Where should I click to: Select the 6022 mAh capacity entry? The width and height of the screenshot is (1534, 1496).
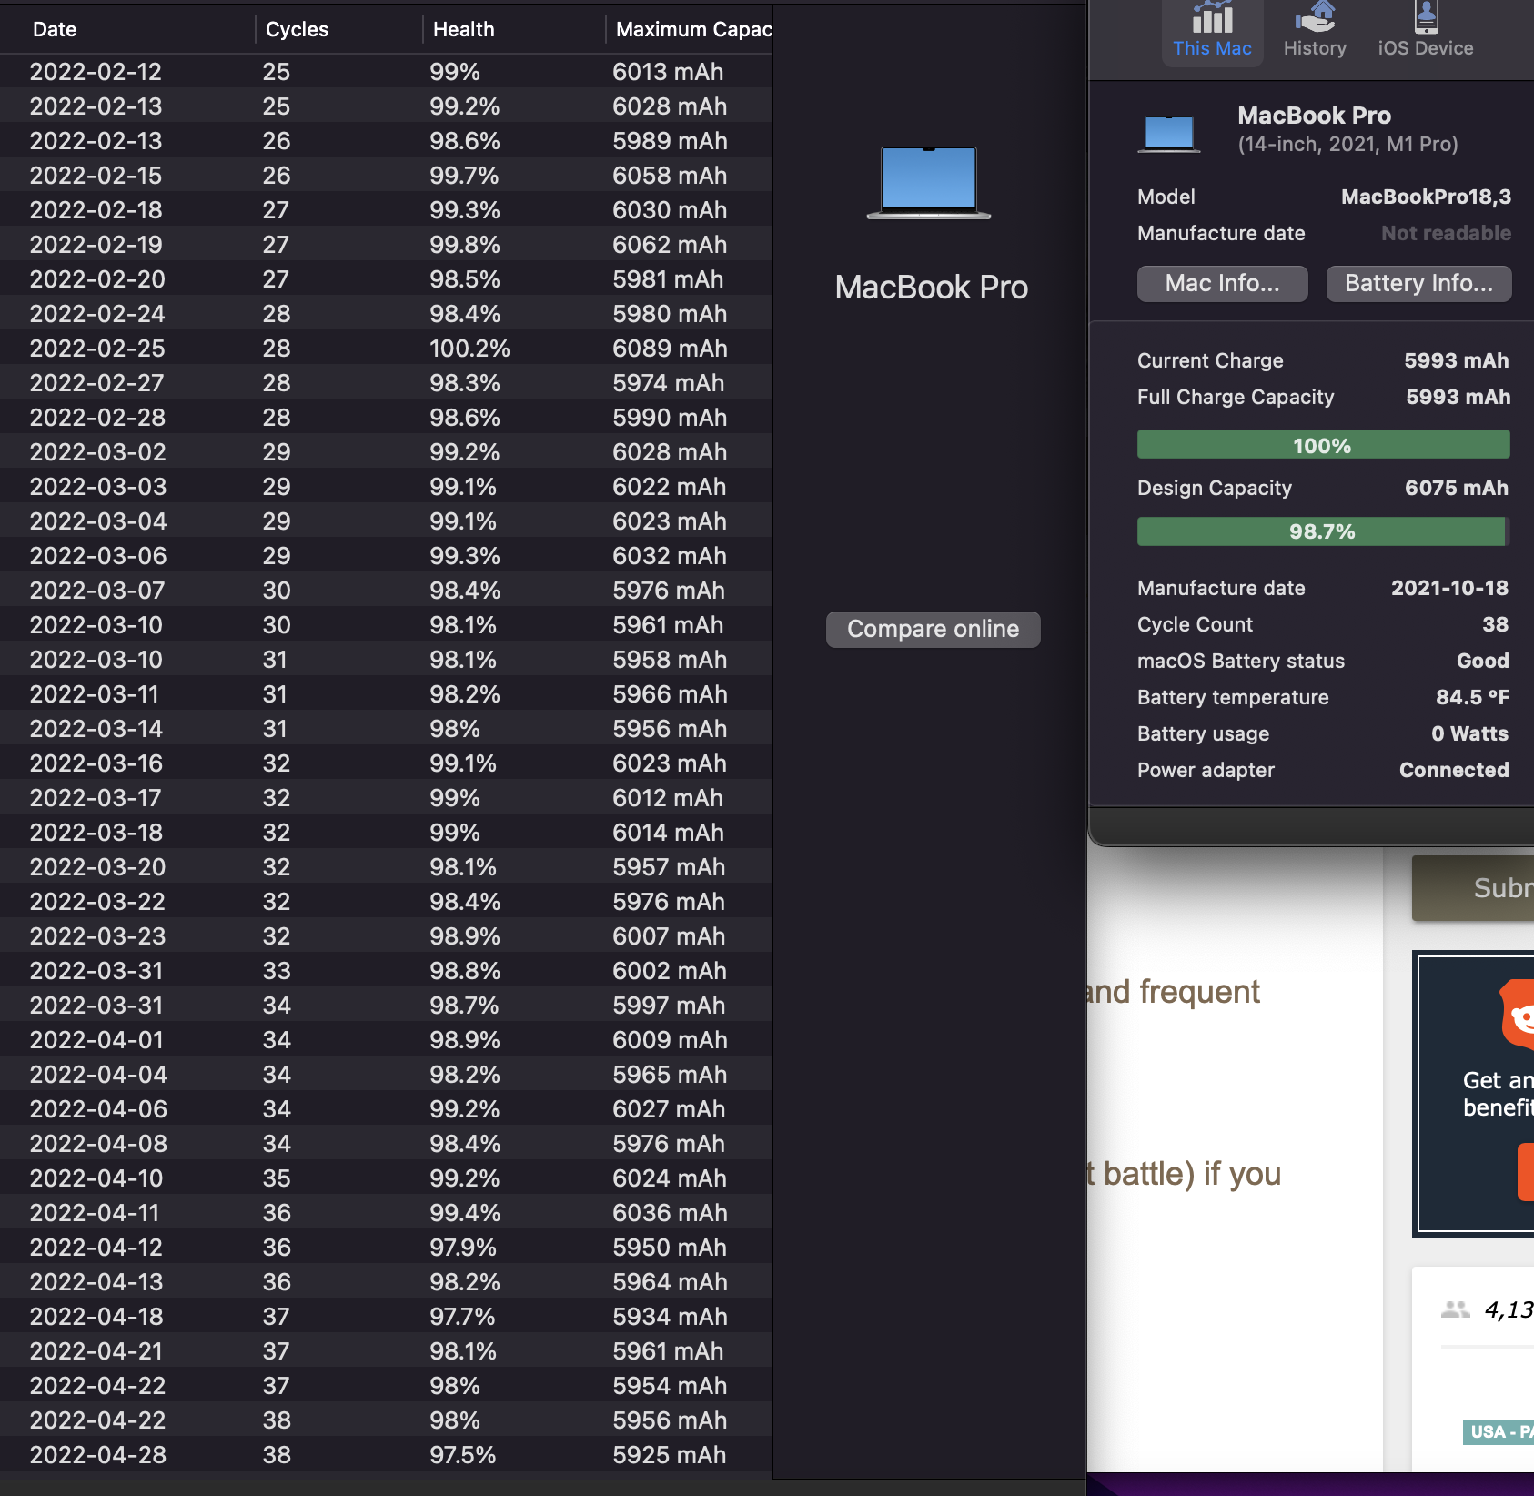point(669,487)
